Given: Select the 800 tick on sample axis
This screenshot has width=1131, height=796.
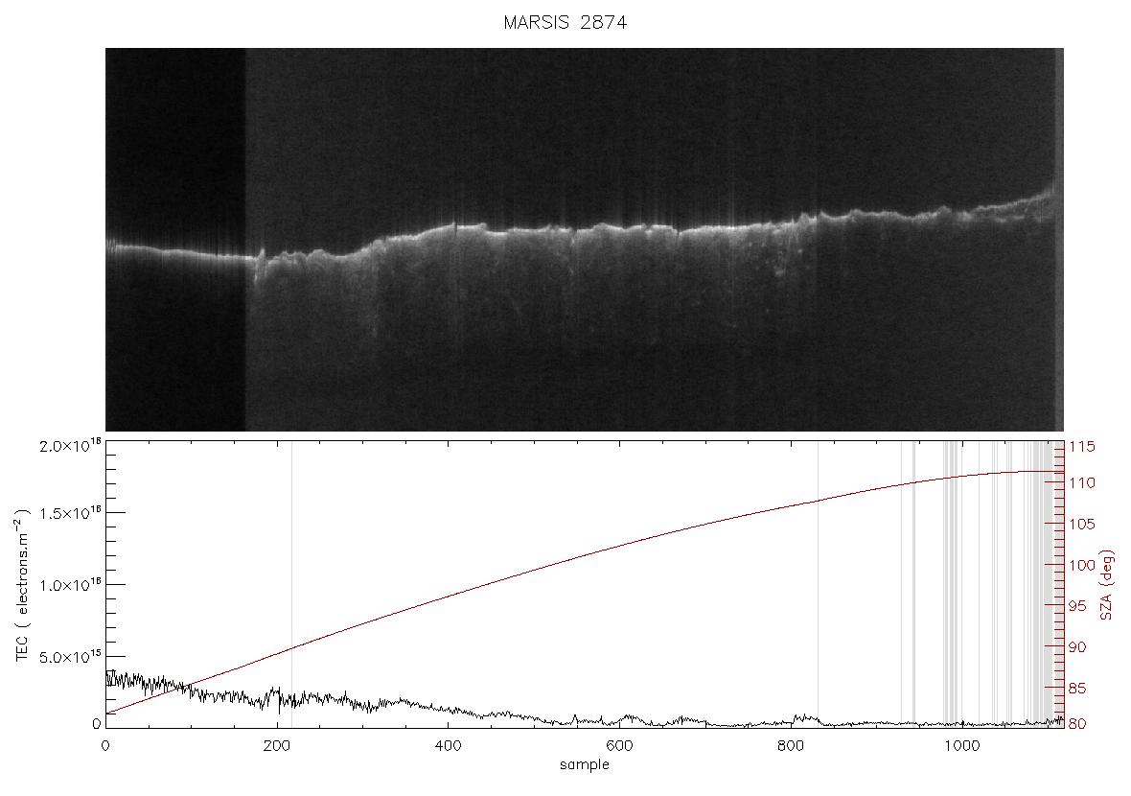Looking at the screenshot, I should (791, 745).
